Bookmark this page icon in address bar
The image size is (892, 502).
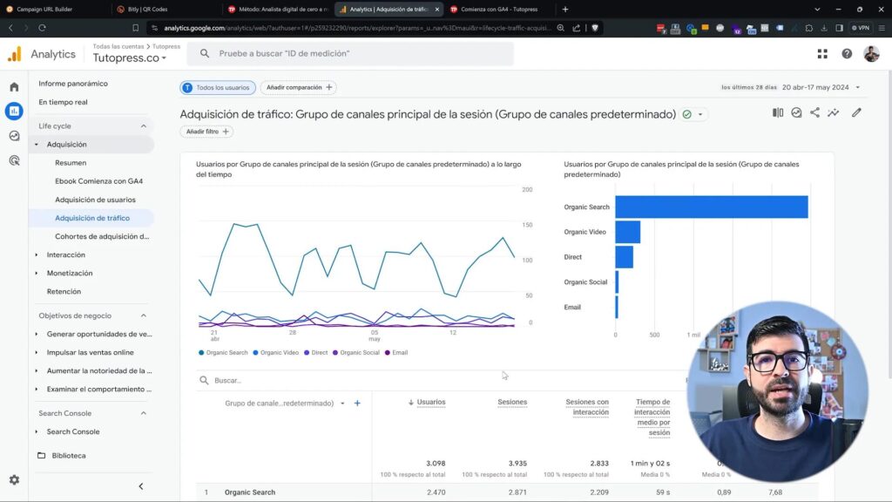click(135, 27)
